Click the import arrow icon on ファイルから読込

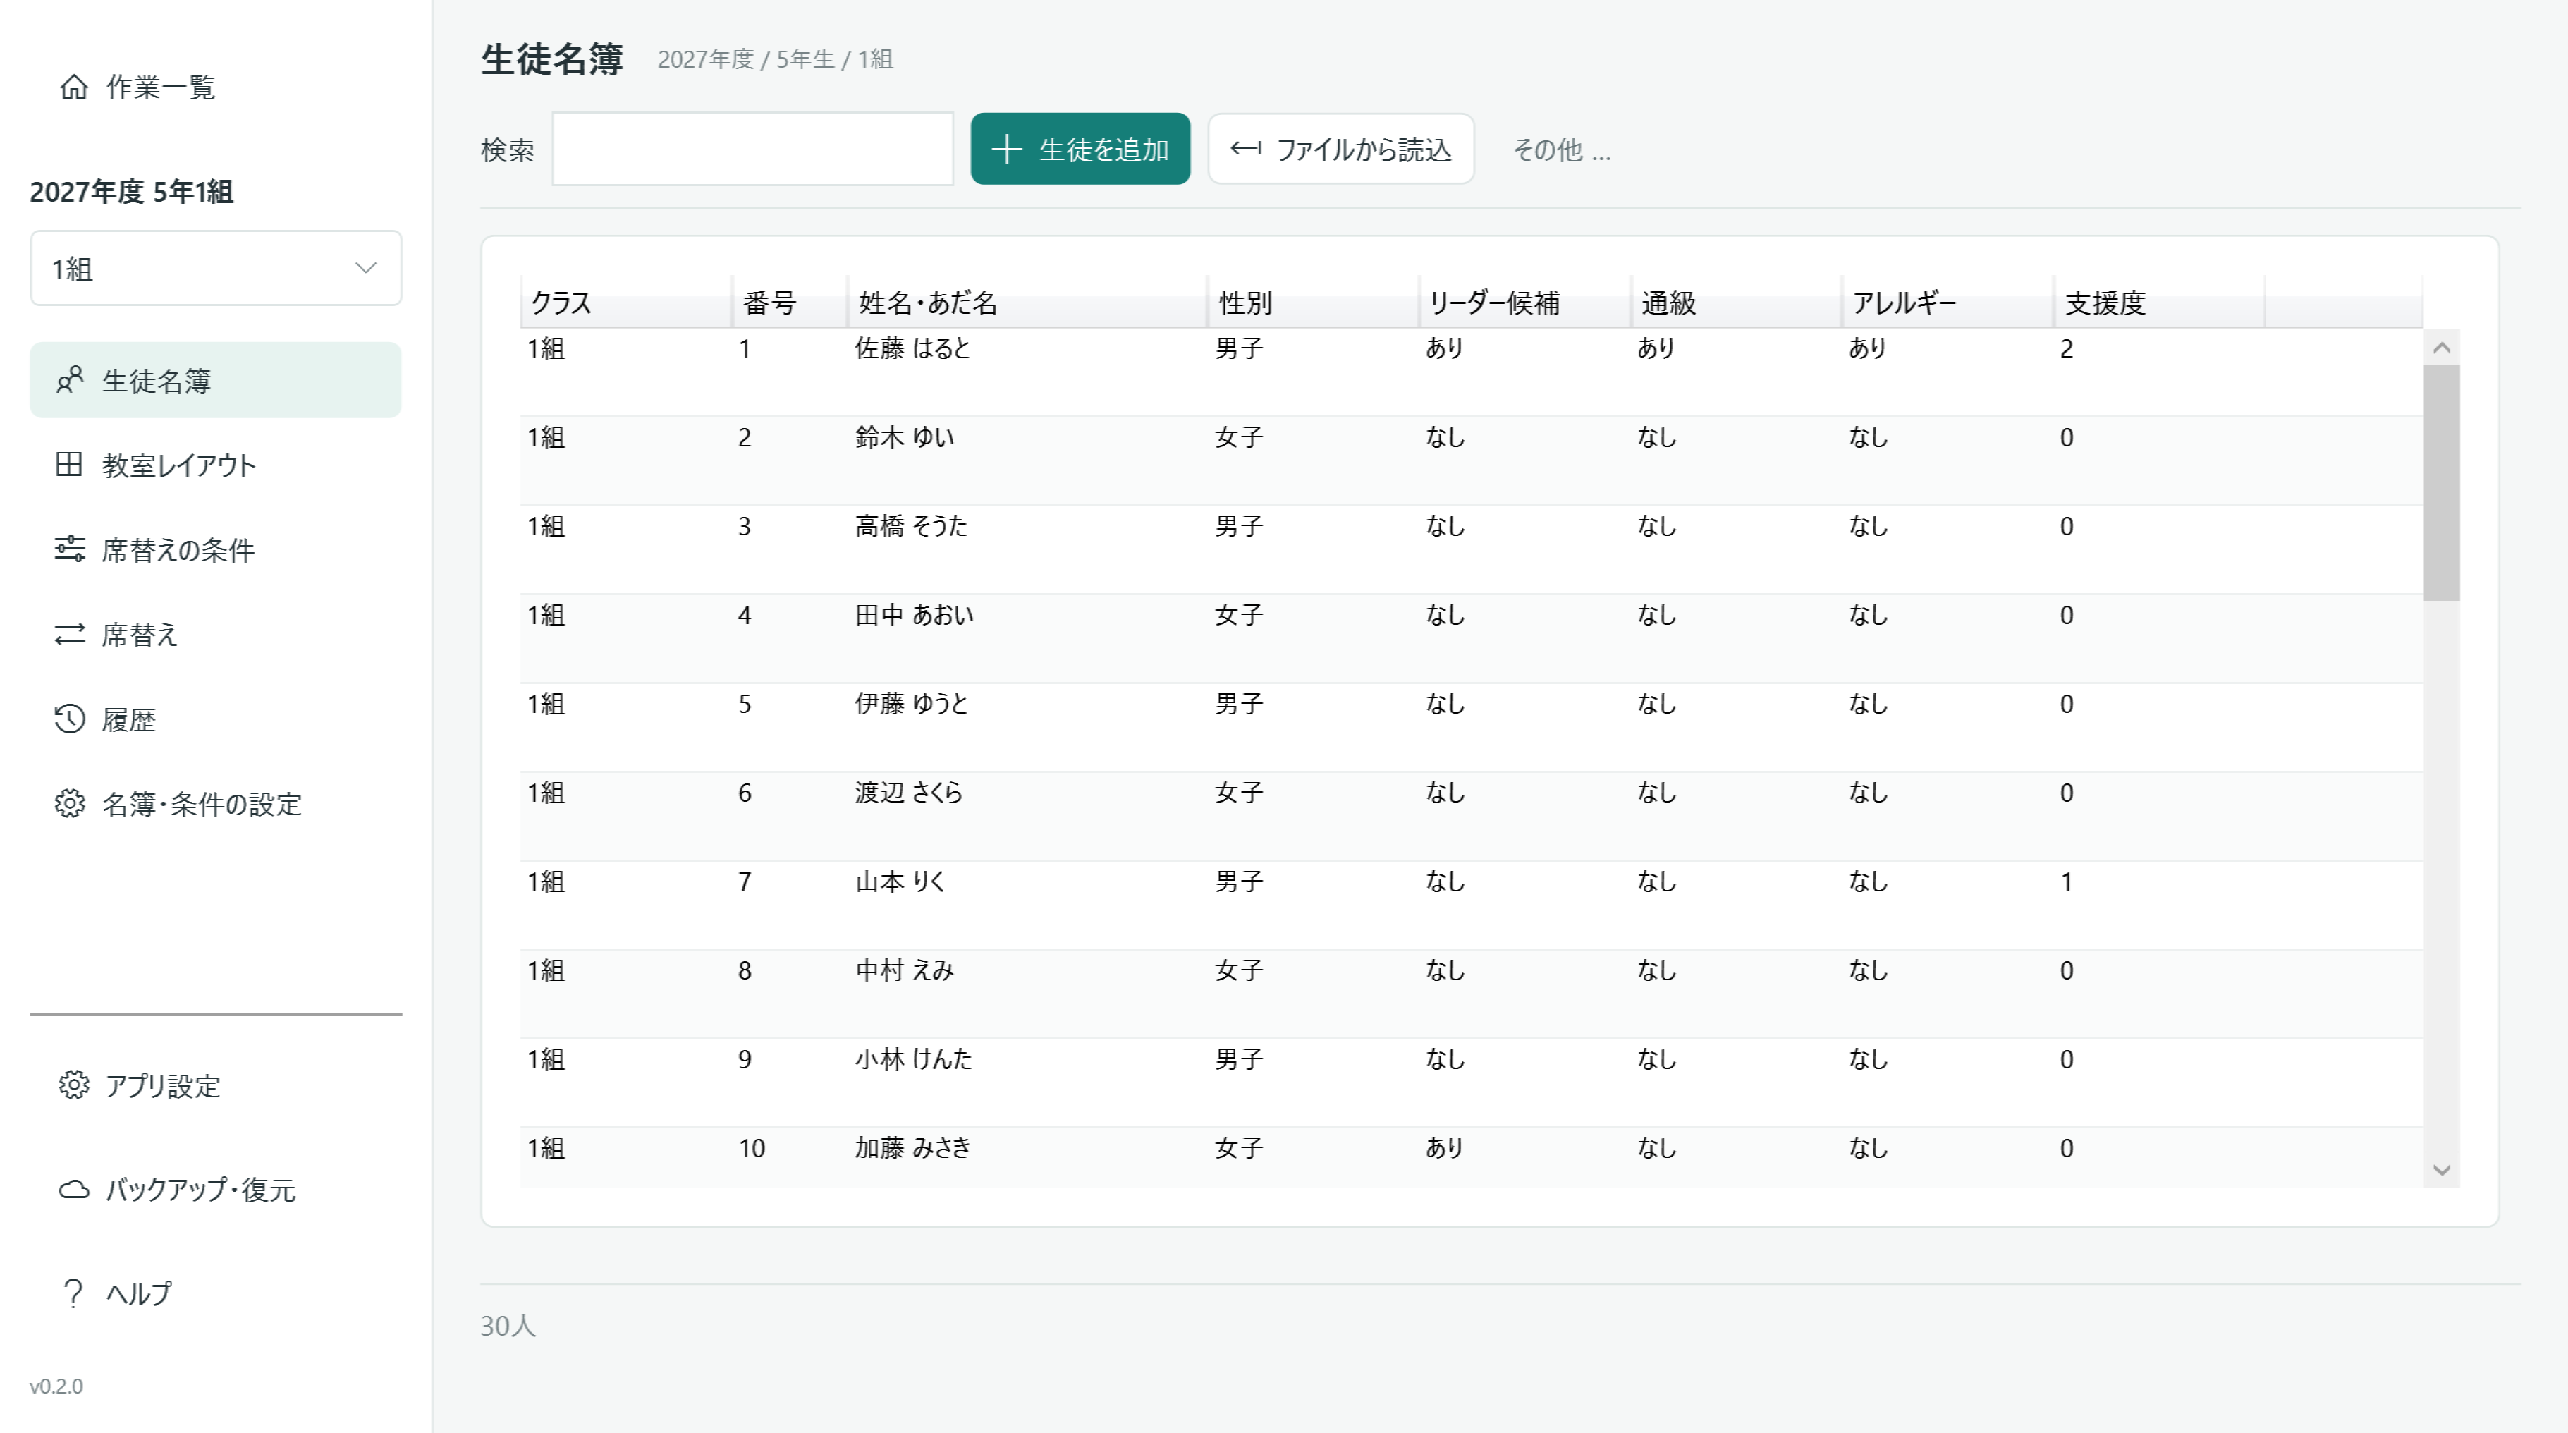pyautogui.click(x=1245, y=149)
